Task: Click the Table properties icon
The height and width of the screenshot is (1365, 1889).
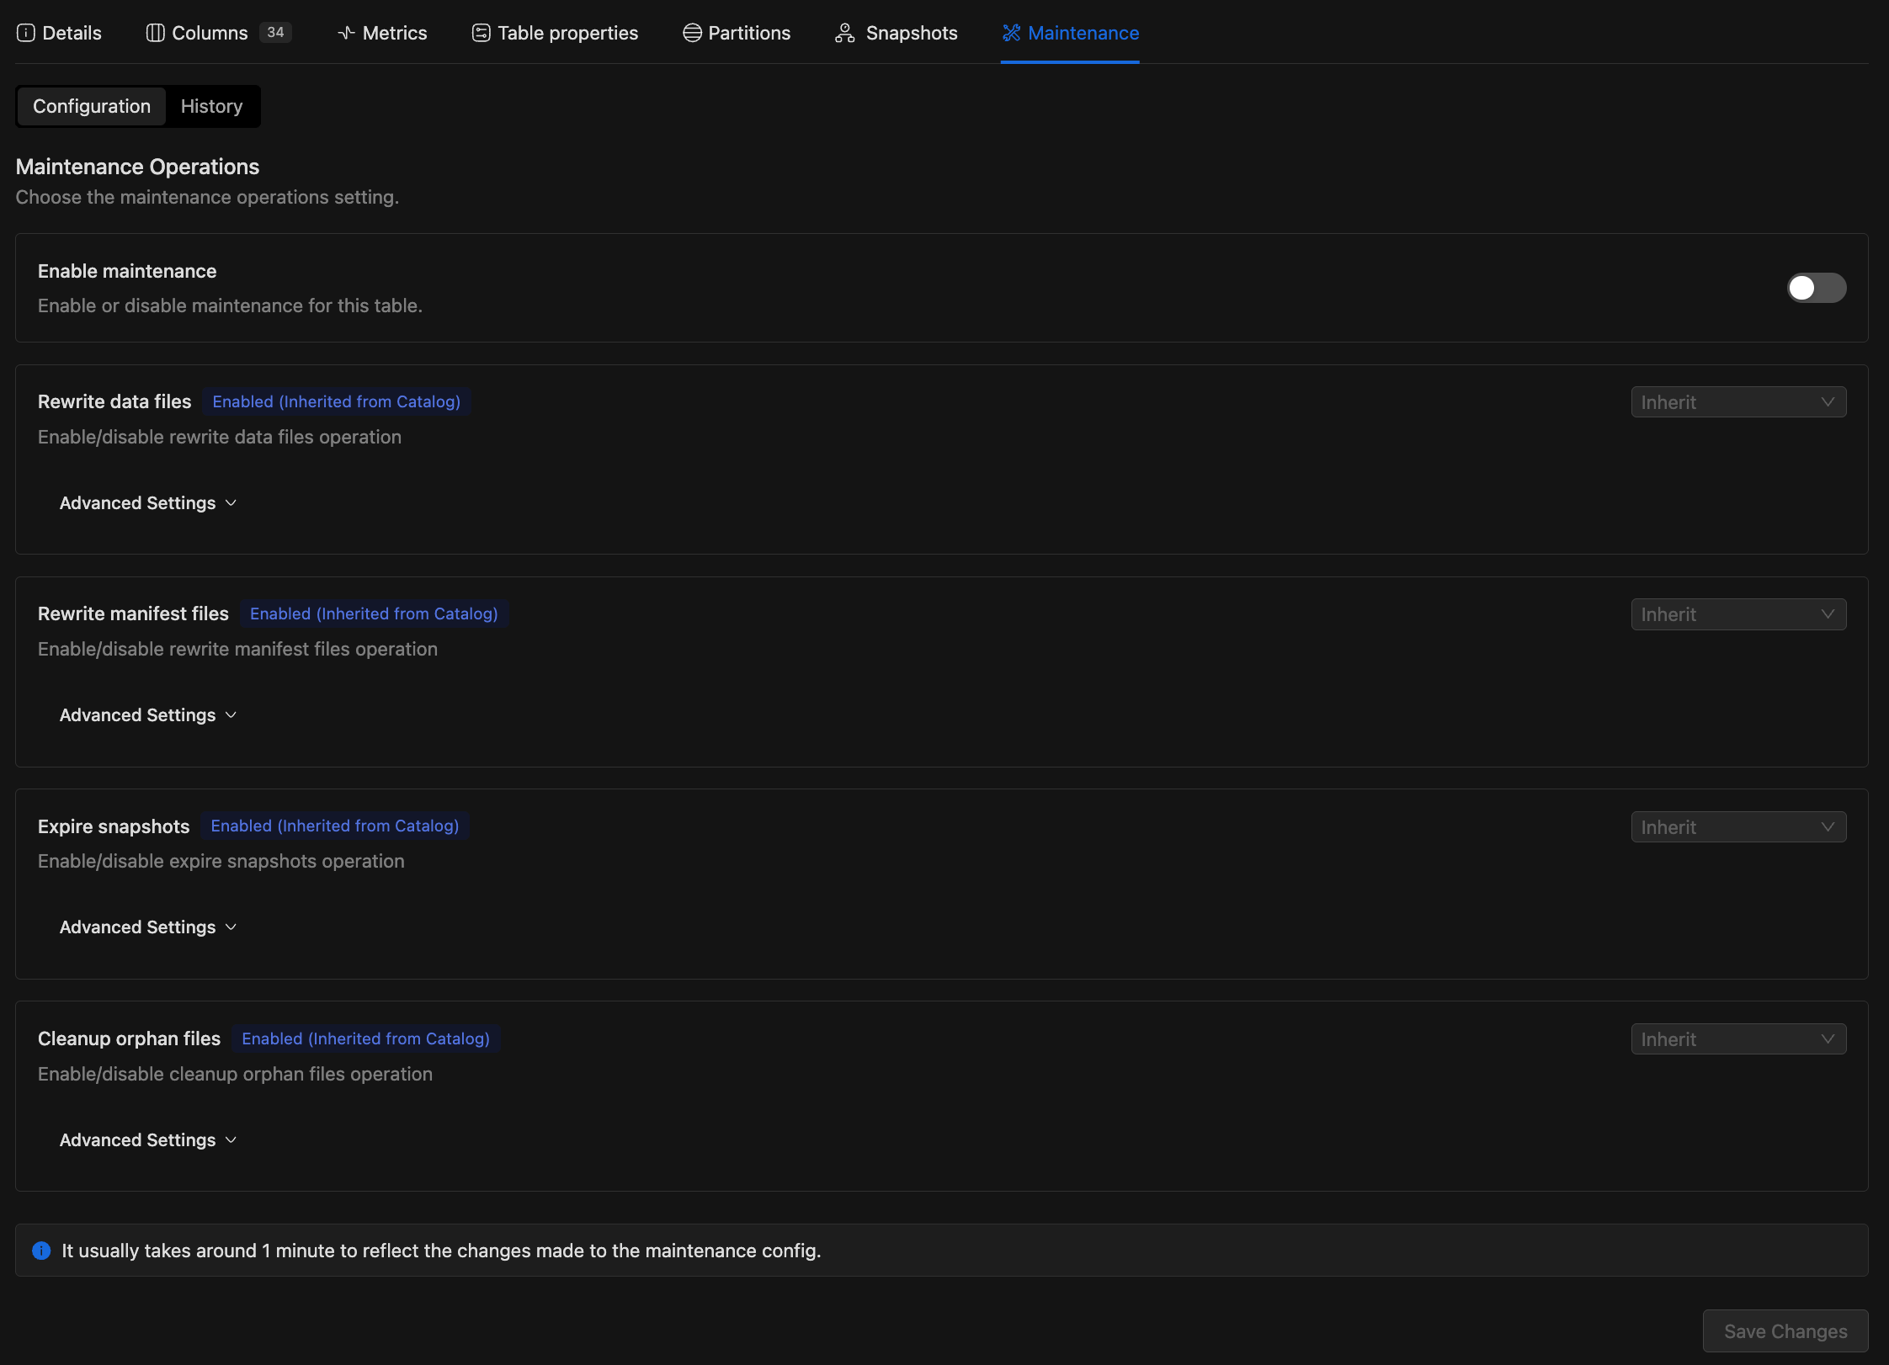Action: coord(481,33)
